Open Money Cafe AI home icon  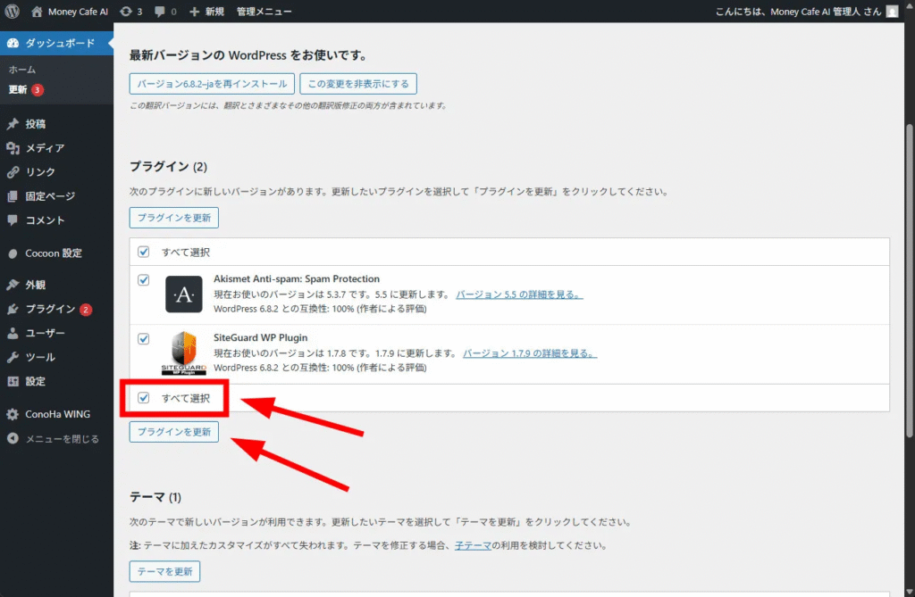[x=37, y=11]
